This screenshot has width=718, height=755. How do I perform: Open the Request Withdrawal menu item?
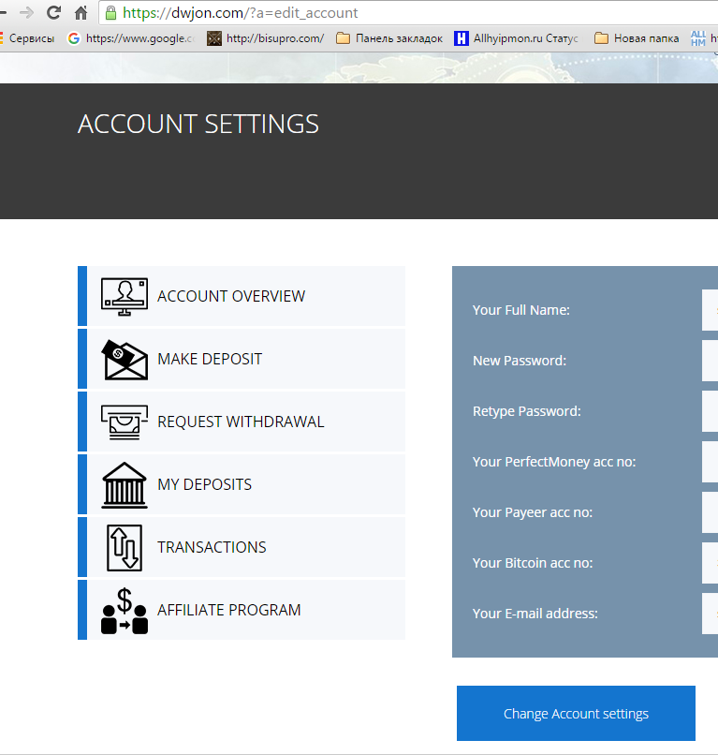click(242, 422)
